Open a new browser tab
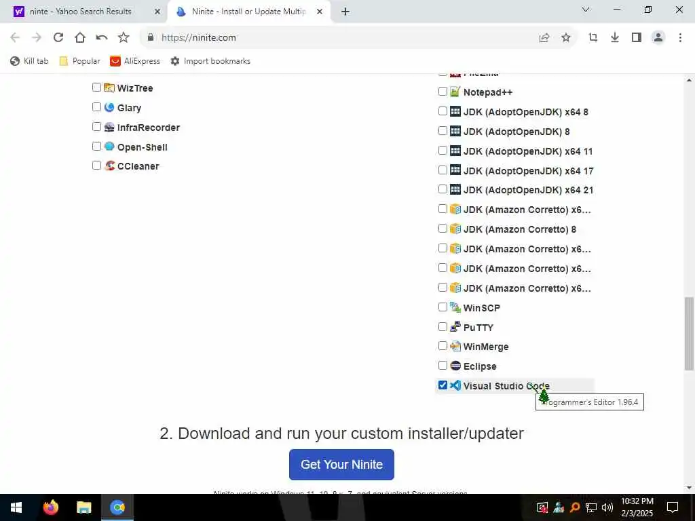 click(x=345, y=12)
